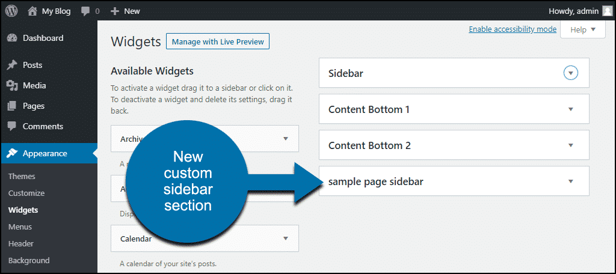The image size is (616, 274).
Task: Expand the sample page sidebar section
Action: click(571, 181)
